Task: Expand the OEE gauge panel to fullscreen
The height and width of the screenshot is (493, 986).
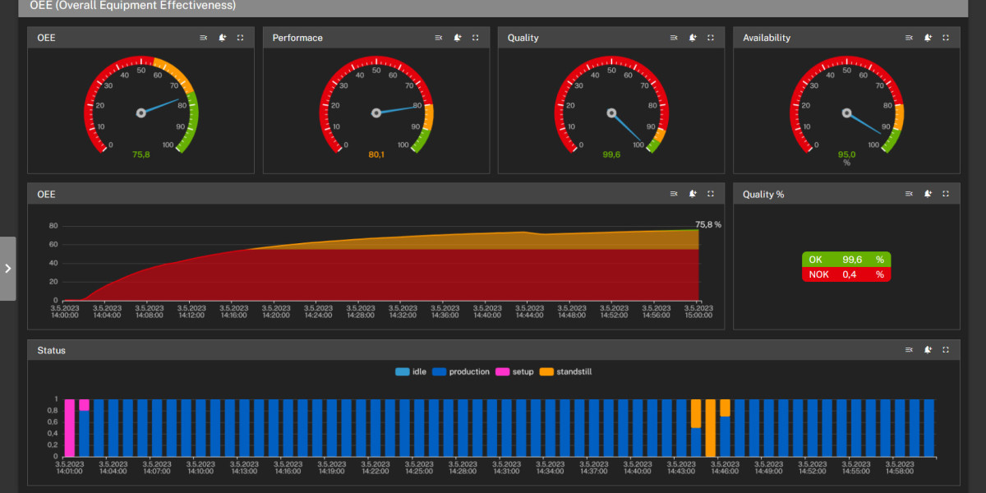Action: [239, 37]
